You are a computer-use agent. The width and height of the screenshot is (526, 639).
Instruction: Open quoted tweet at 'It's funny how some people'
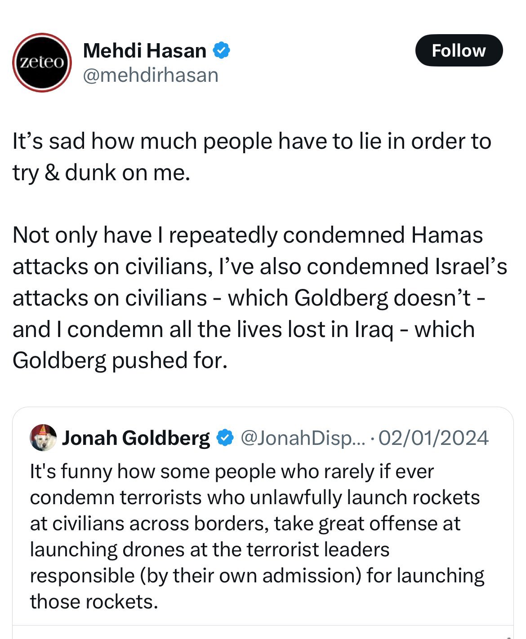pyautogui.click(x=232, y=471)
